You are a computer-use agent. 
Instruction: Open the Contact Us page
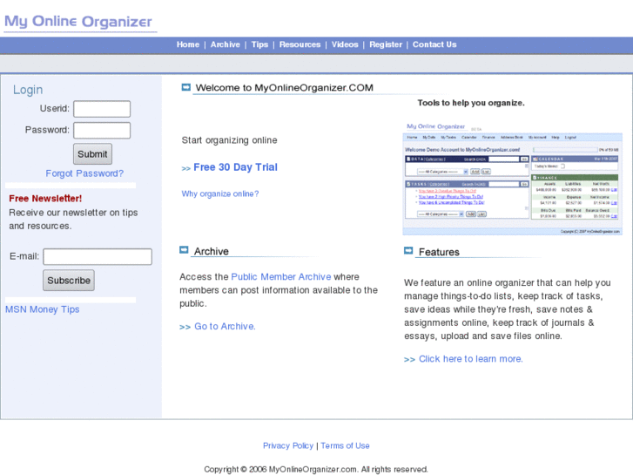point(434,44)
